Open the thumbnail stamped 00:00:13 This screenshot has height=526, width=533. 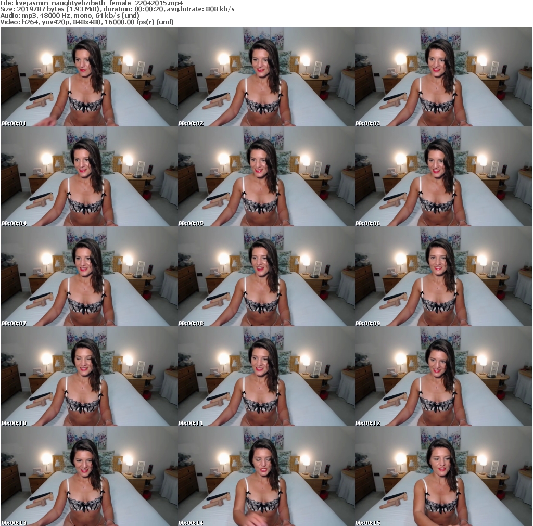pos(89,477)
